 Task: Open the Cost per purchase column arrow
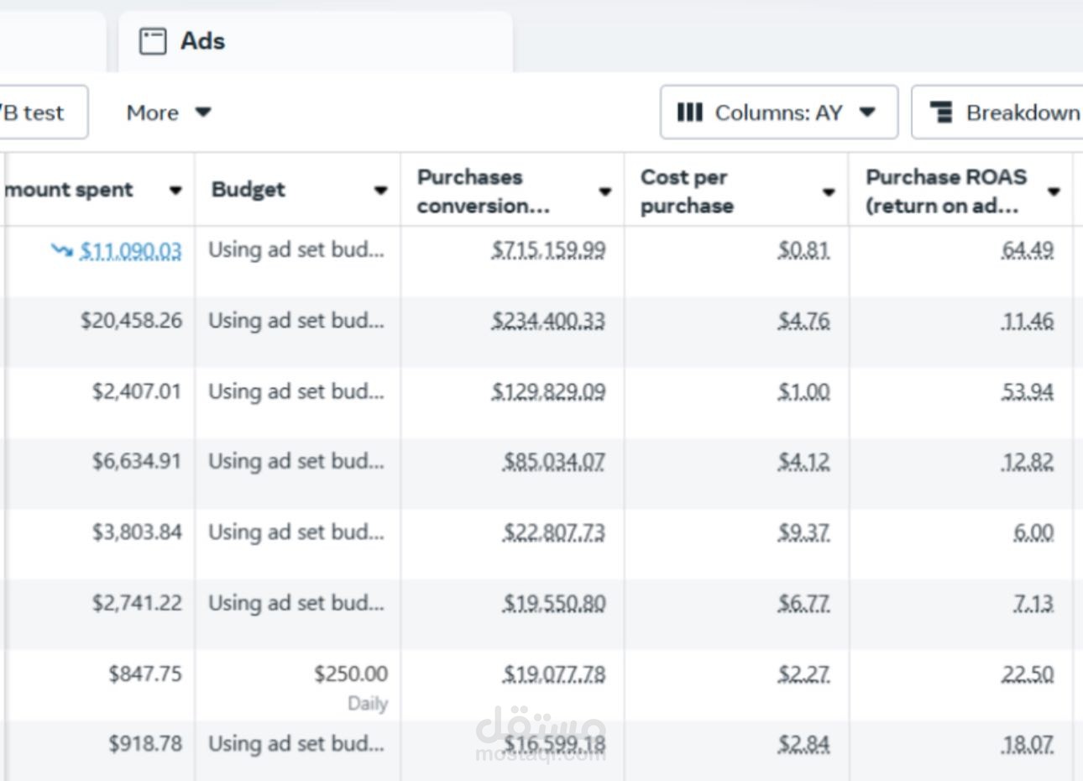(828, 191)
